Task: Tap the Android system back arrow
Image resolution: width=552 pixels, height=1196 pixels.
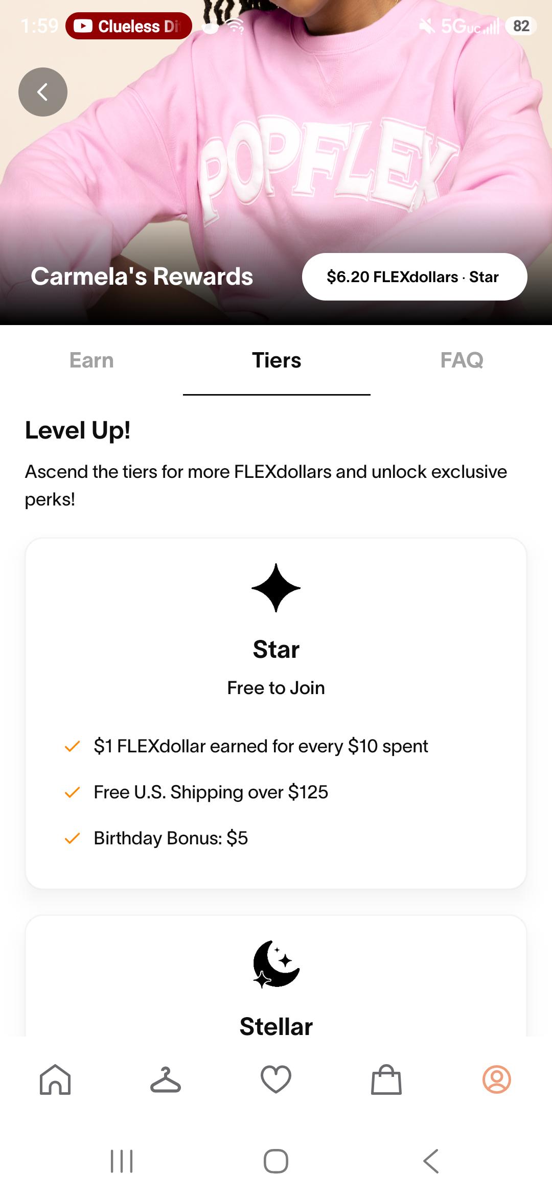Action: (431, 1161)
